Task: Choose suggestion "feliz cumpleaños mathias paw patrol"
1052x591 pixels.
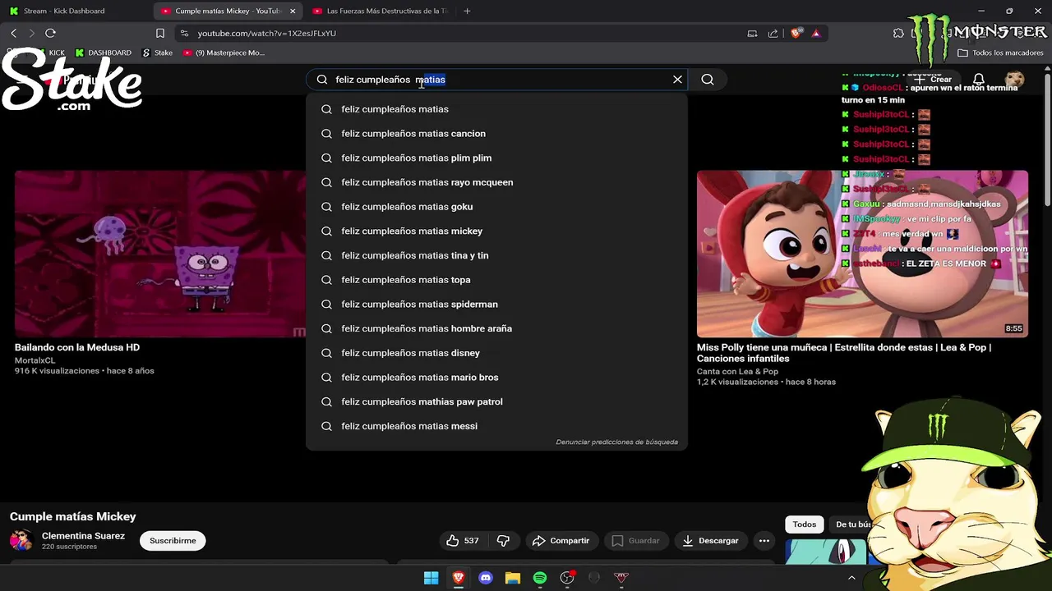Action: pos(496,401)
